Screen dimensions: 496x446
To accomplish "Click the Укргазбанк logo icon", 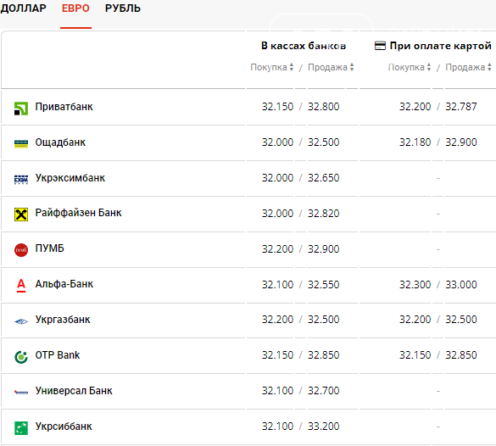I will pos(21,321).
